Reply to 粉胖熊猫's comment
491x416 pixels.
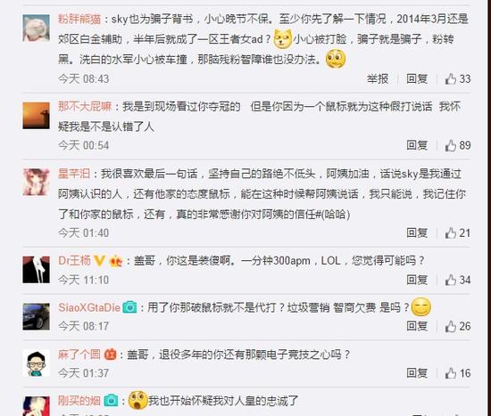click(417, 78)
